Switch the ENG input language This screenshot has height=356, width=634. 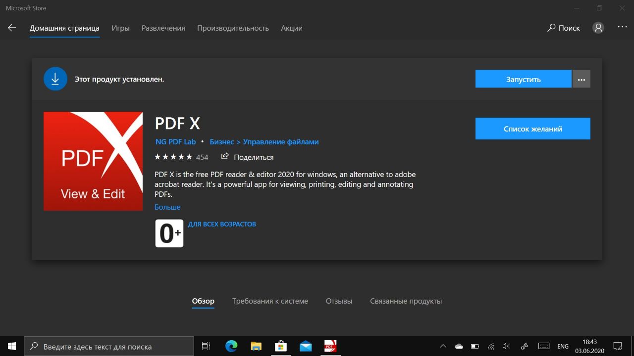[563, 347]
